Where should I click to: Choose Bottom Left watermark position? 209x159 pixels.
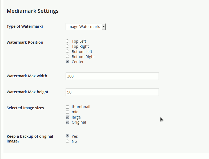(x=67, y=51)
